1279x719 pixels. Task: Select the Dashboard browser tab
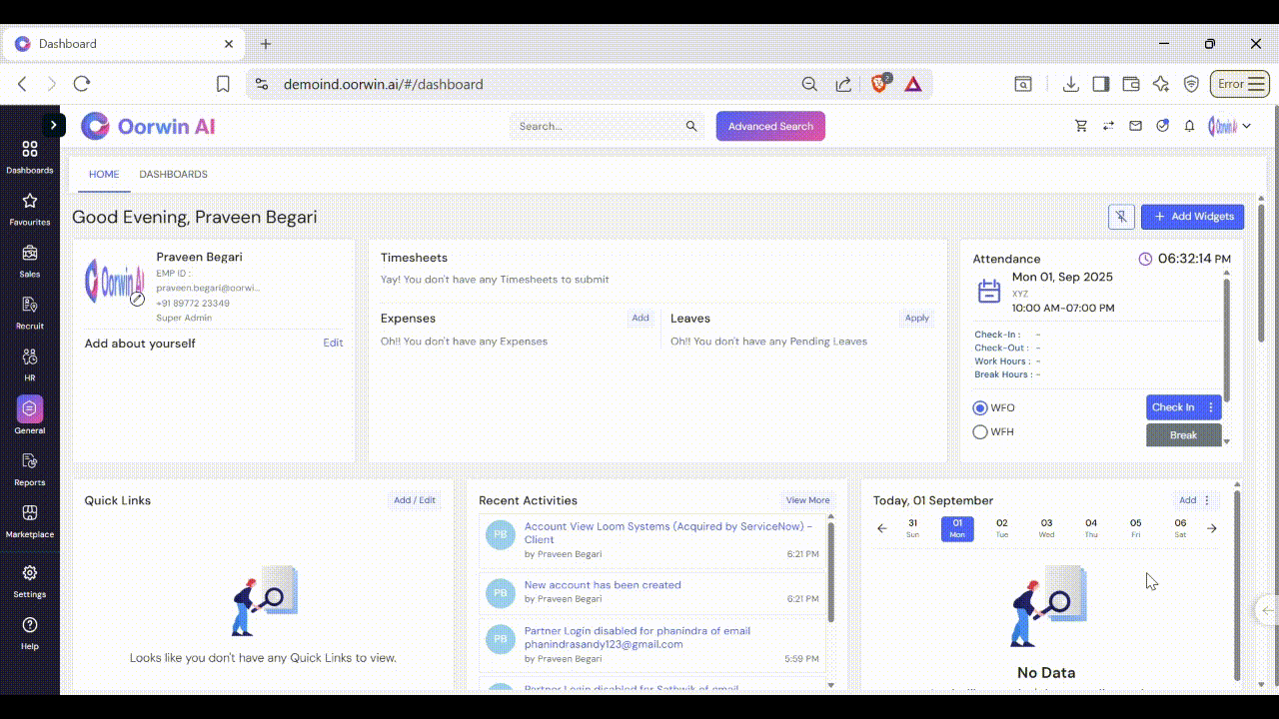click(125, 44)
